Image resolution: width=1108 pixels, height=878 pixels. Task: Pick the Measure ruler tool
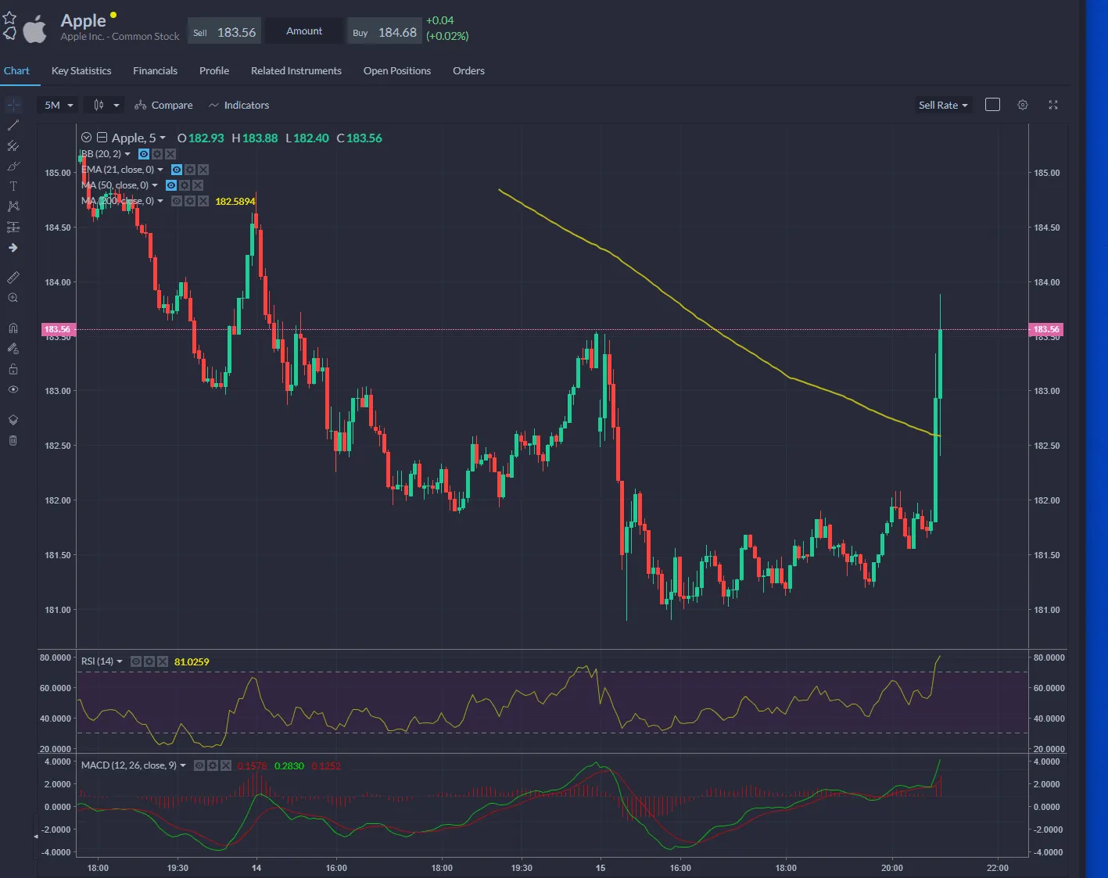13,278
